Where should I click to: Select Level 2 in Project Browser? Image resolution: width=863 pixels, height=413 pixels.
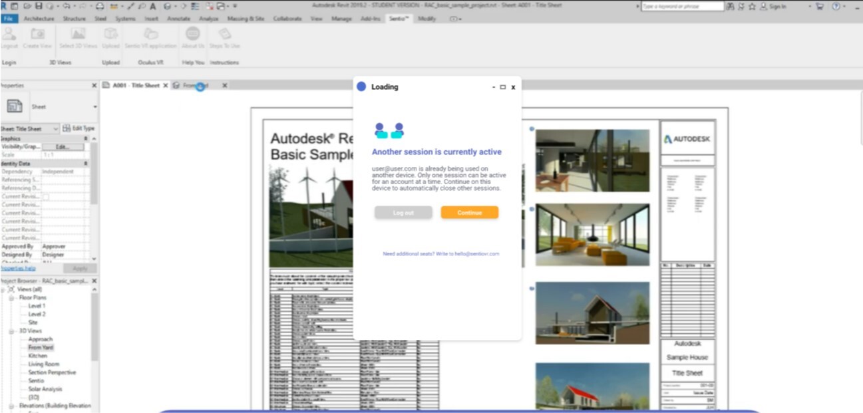(37, 314)
